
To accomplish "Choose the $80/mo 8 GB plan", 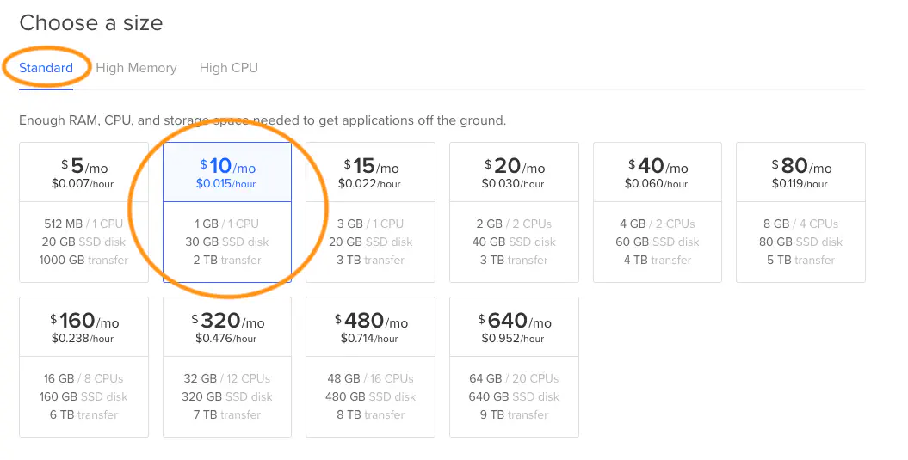I will (x=800, y=212).
